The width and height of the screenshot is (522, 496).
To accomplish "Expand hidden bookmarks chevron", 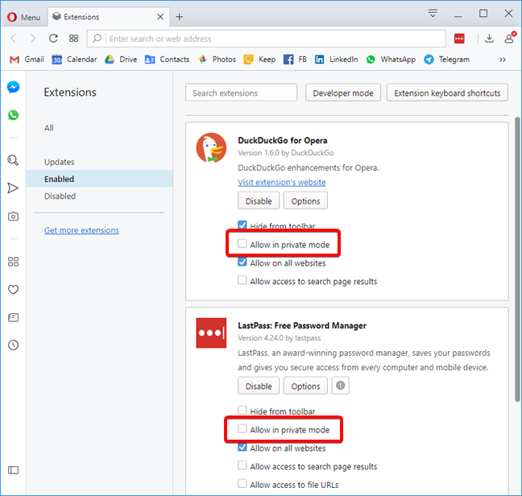I will (503, 60).
